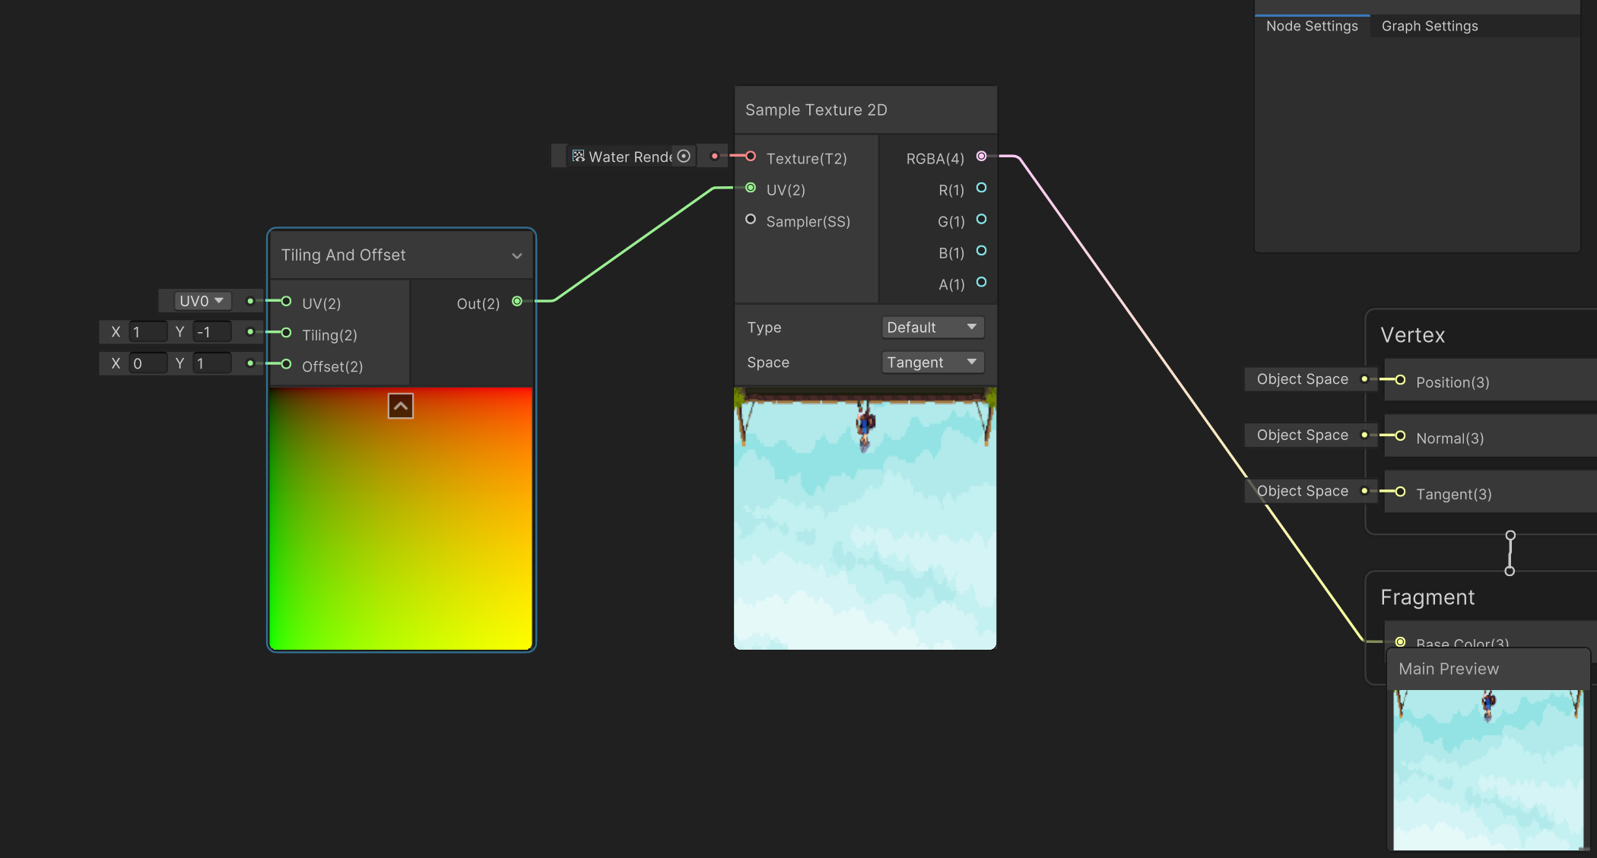Edit the Tiling X value field
Viewport: 1597px width, 858px height.
click(148, 332)
